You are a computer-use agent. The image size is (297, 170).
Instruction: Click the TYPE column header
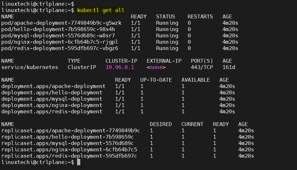pyautogui.click(x=74, y=61)
